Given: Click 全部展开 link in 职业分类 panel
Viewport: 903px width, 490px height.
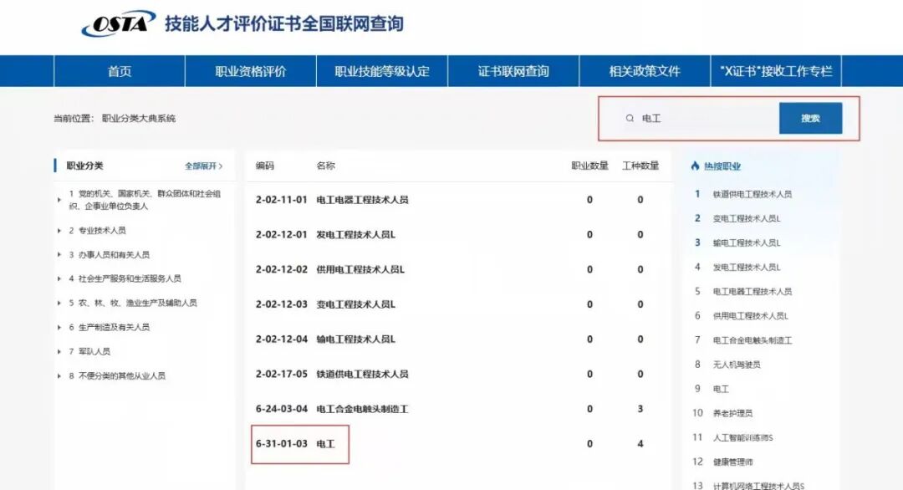Looking at the screenshot, I should [x=203, y=166].
